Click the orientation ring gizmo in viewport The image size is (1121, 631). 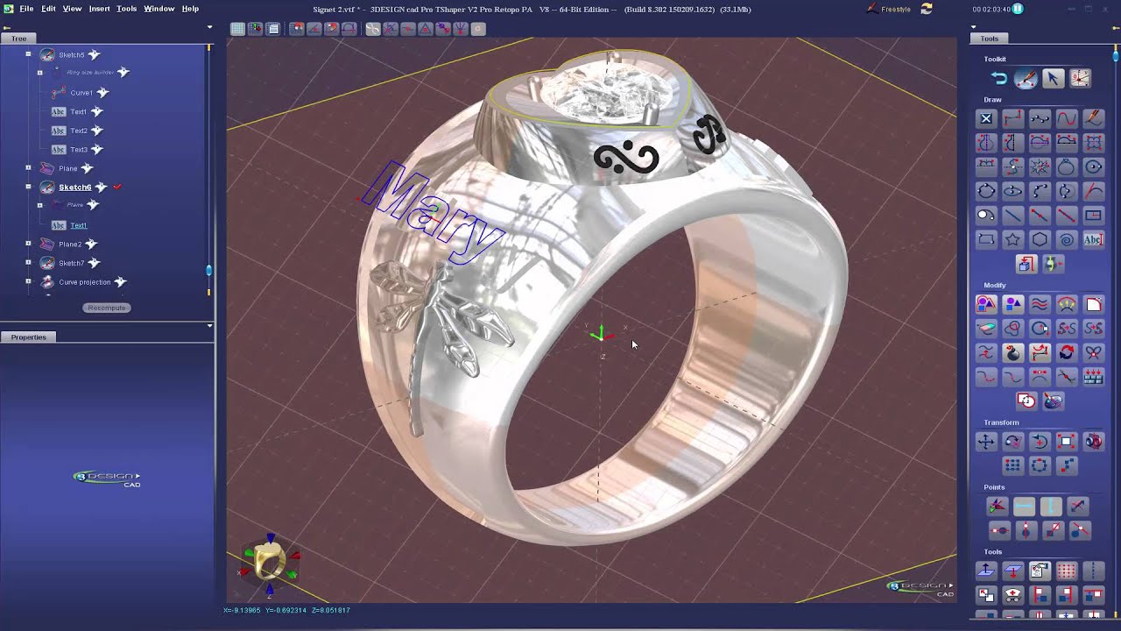click(270, 561)
